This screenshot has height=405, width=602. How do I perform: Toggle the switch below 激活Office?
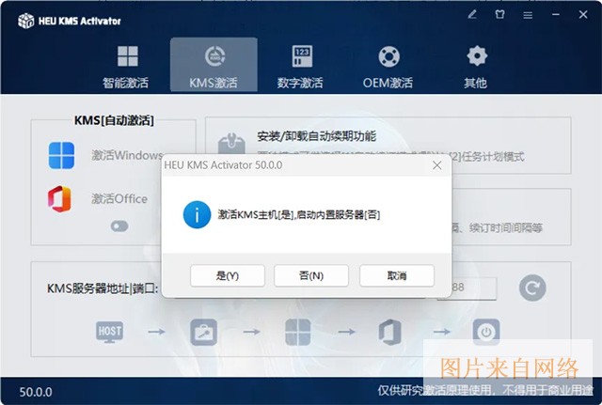coord(119,226)
